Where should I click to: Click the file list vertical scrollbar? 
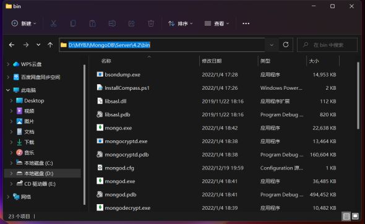358,95
